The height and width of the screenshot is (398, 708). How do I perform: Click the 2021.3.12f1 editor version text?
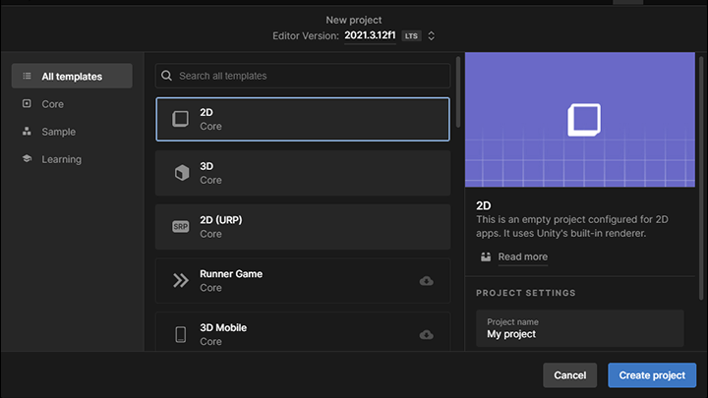[370, 35]
